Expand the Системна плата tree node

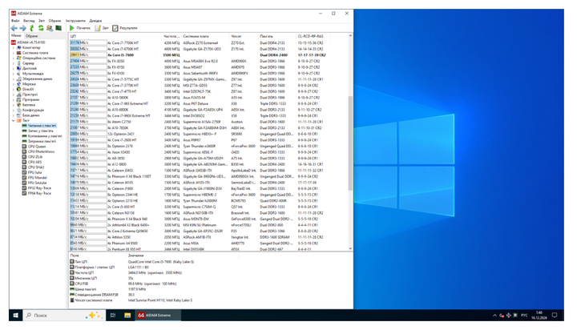pos(14,53)
